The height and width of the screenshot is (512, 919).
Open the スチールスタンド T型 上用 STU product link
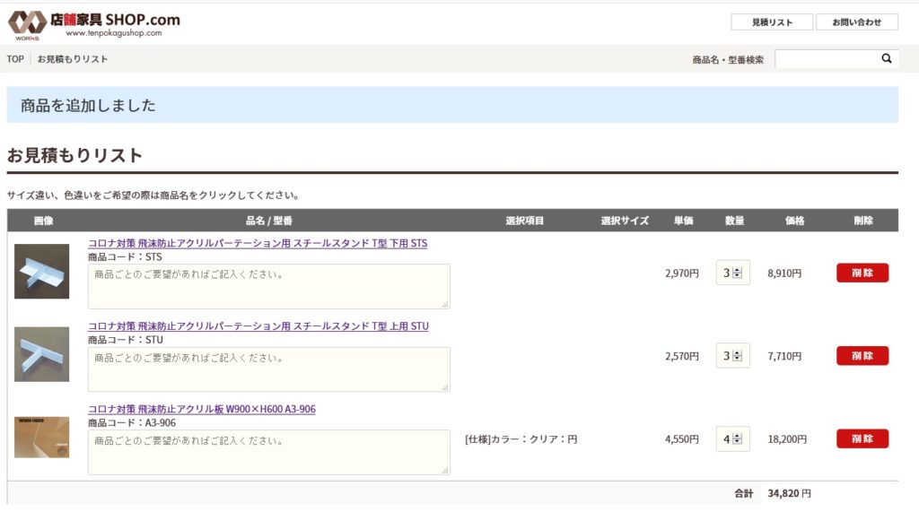[x=258, y=326]
